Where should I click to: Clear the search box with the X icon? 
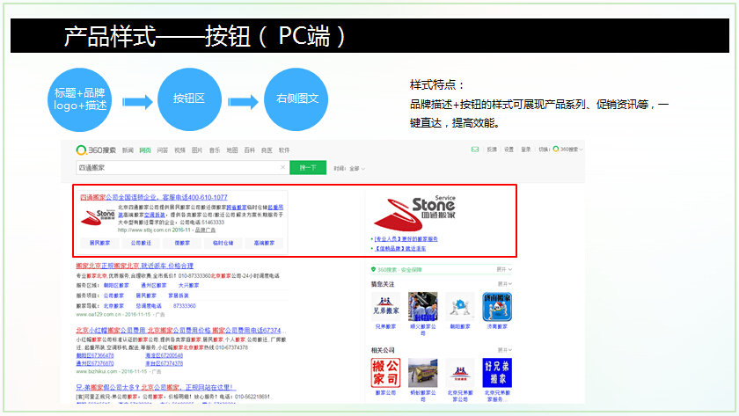point(282,167)
